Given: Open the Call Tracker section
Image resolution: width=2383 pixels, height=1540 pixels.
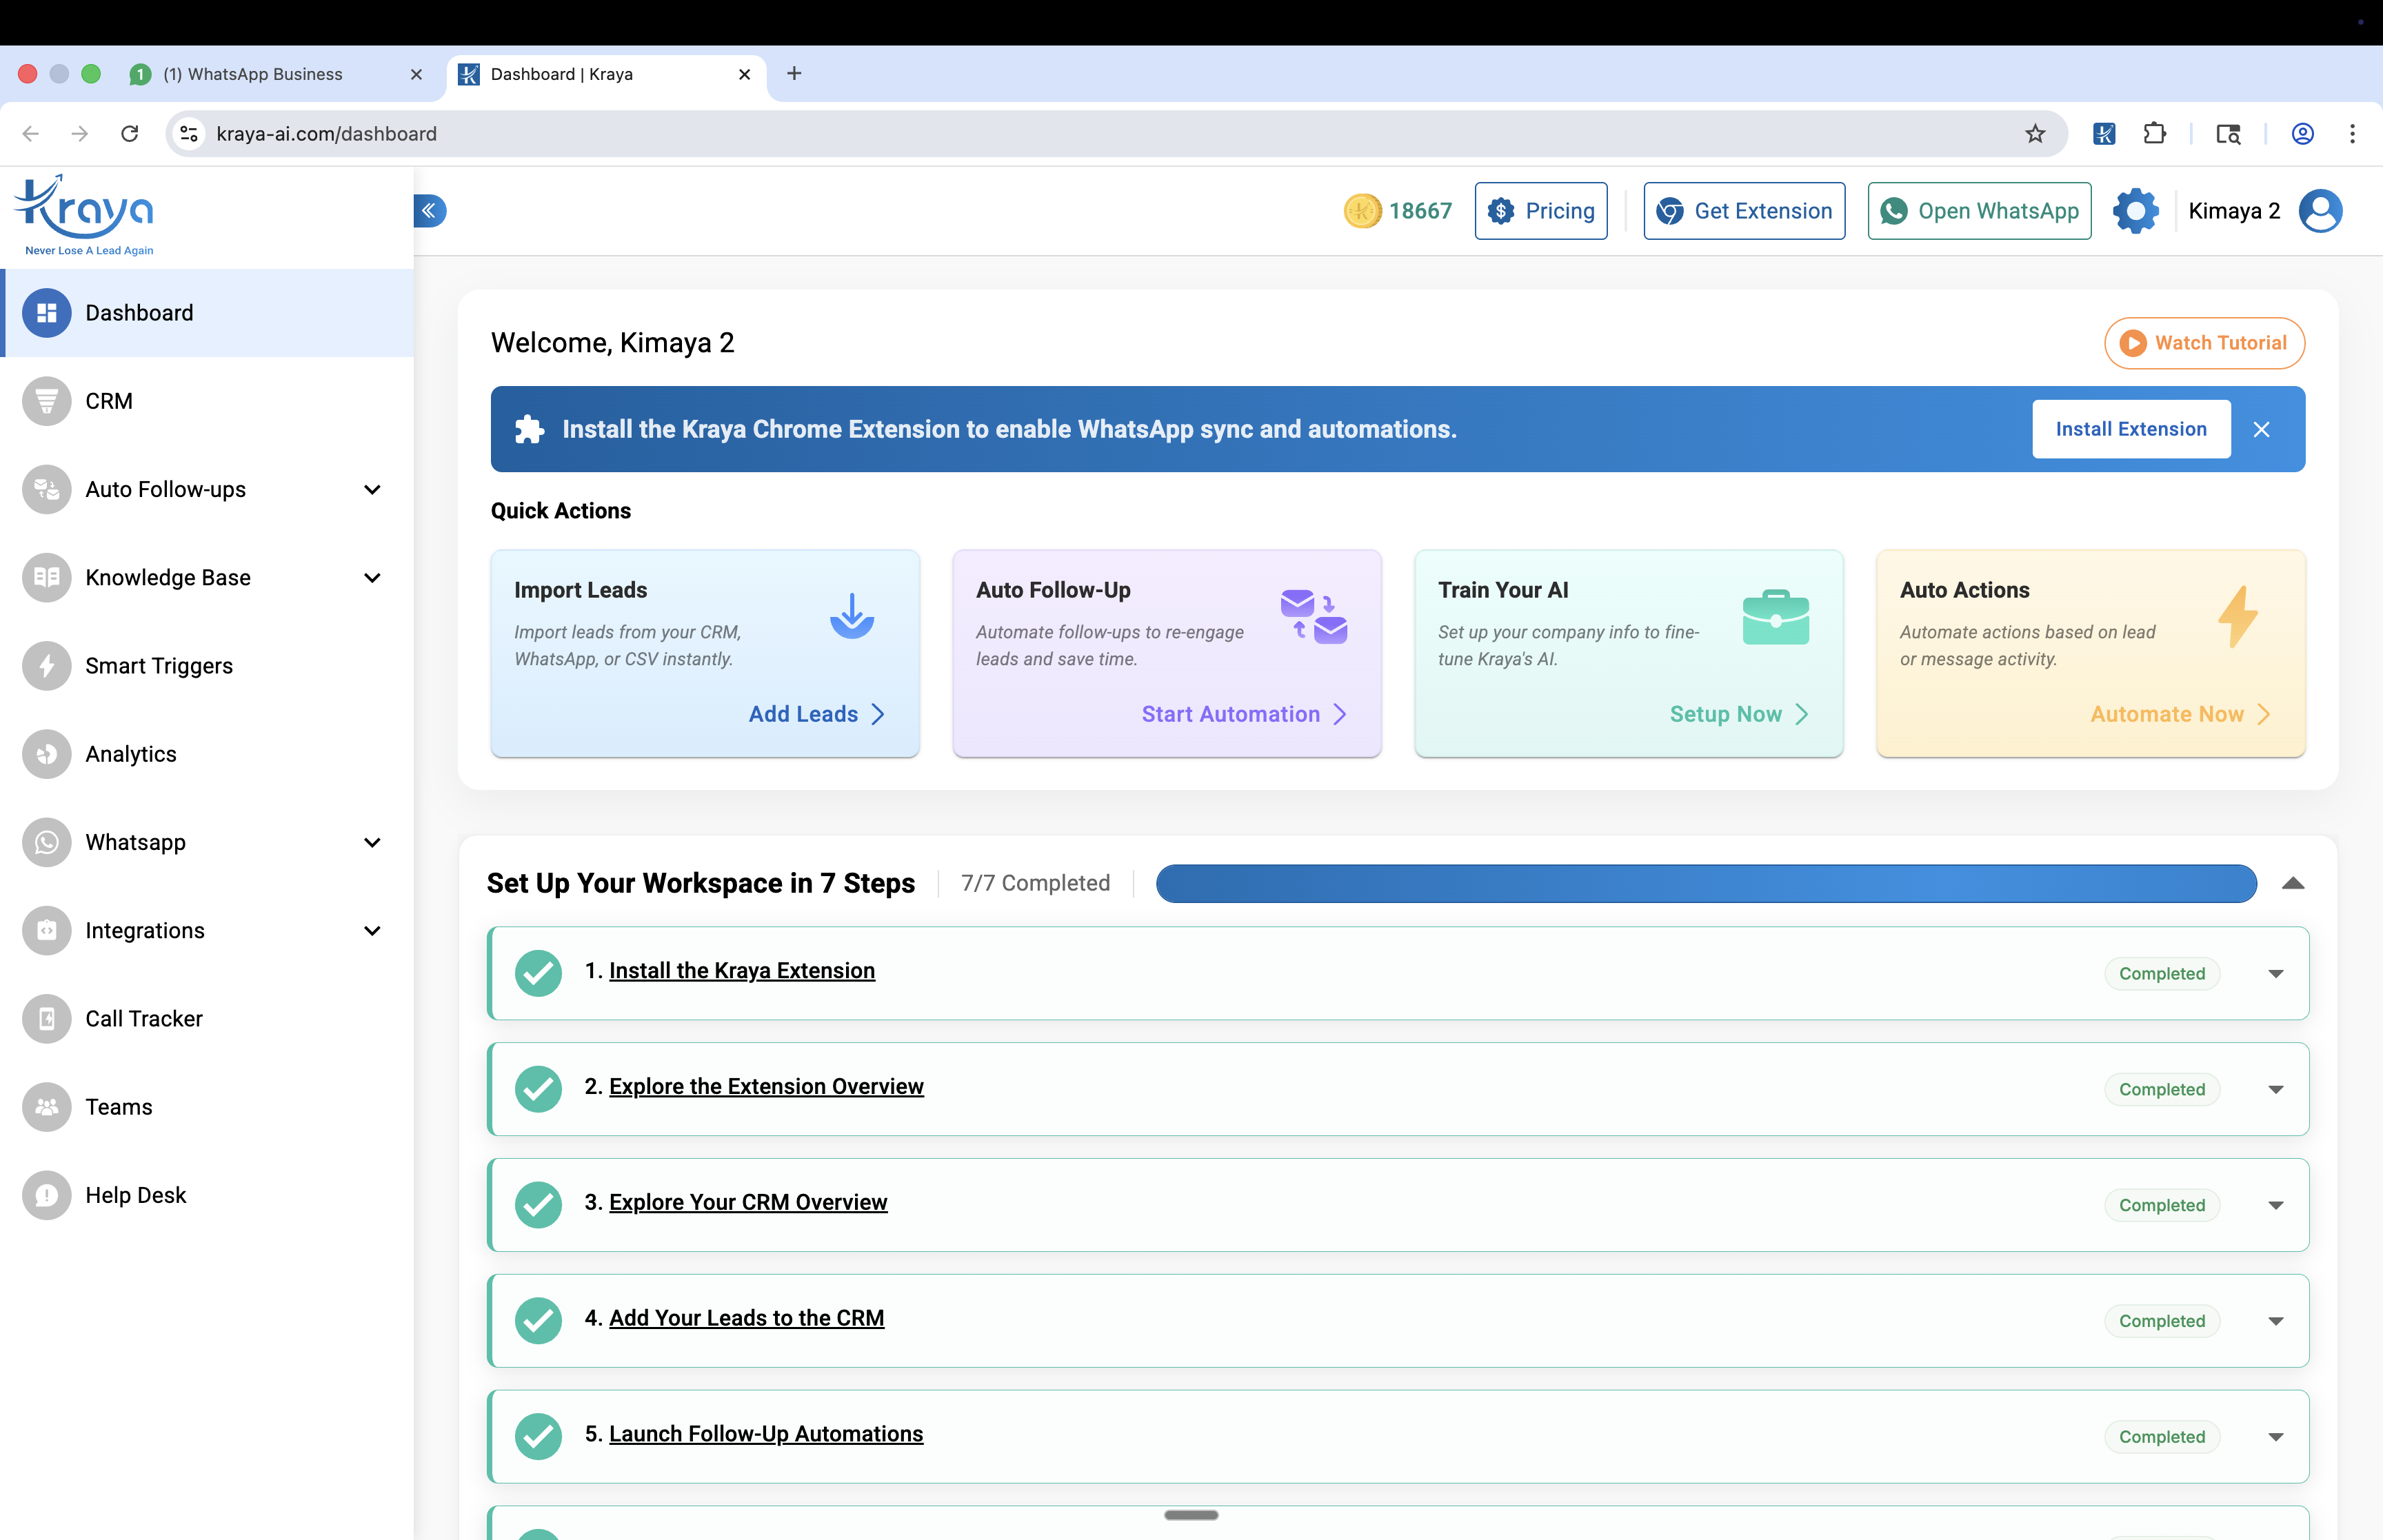Looking at the screenshot, I should [x=143, y=1018].
